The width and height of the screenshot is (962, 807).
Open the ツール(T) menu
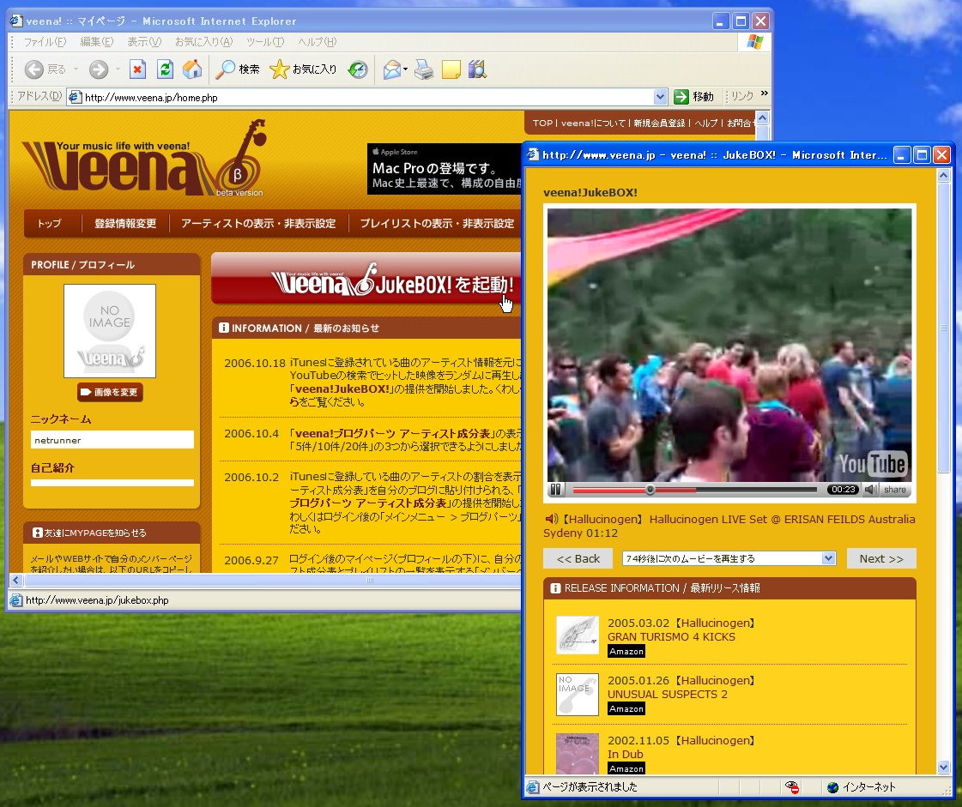point(265,42)
